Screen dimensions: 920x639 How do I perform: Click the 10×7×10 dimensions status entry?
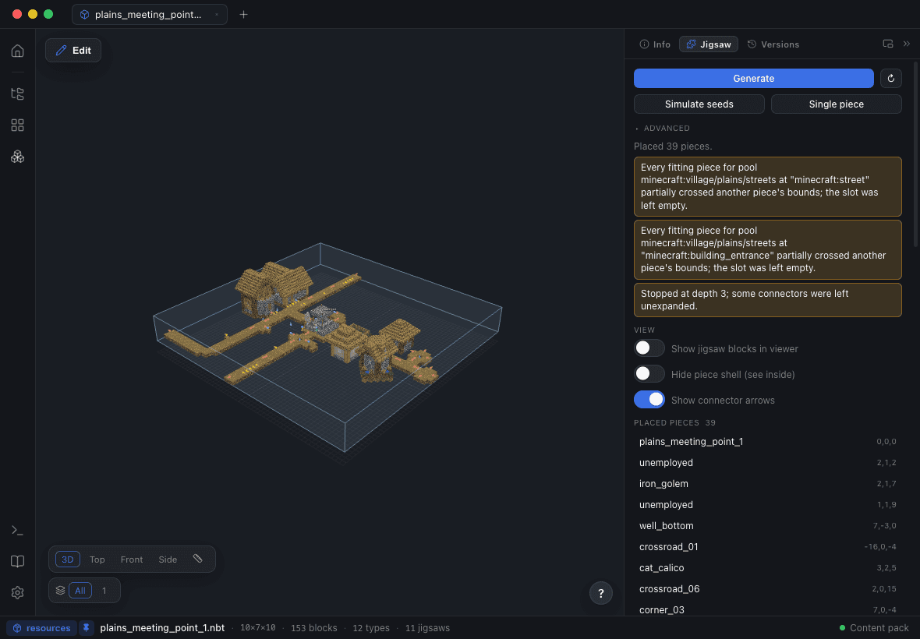tap(257, 628)
